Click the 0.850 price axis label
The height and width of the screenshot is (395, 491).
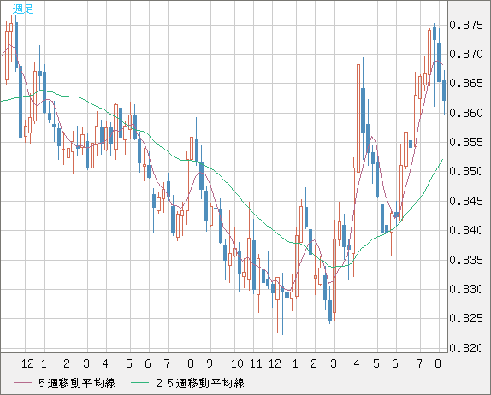click(x=466, y=172)
